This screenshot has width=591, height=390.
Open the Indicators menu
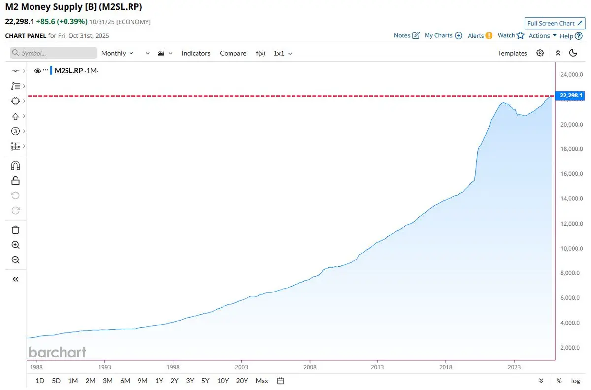[x=196, y=53]
